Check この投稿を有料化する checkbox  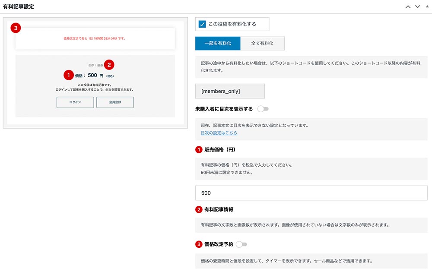click(203, 24)
